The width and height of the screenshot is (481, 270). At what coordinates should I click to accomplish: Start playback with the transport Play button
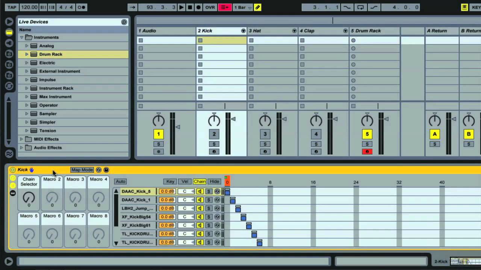point(181,7)
